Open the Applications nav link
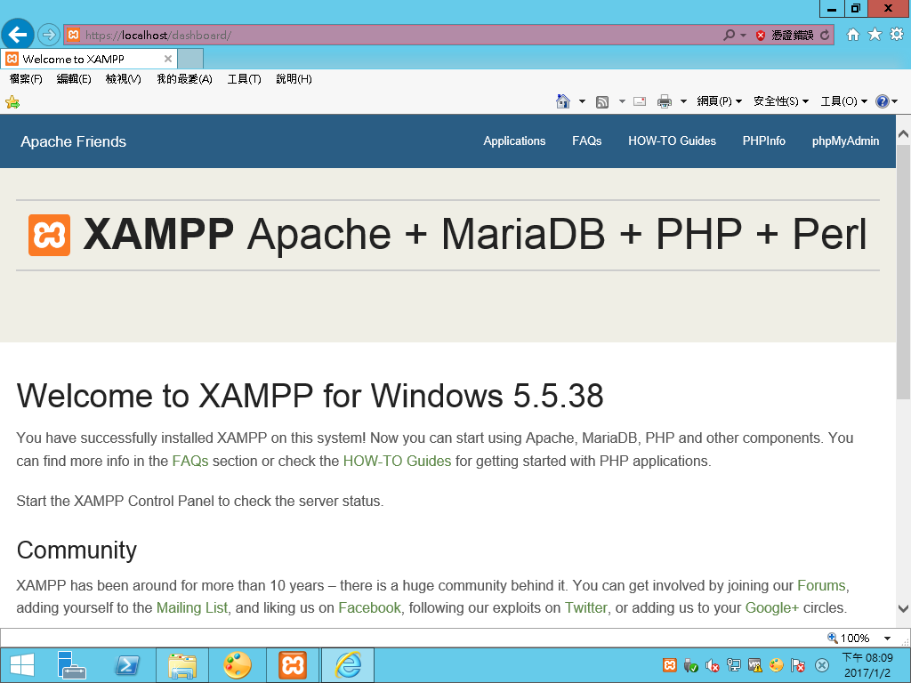 coord(514,141)
